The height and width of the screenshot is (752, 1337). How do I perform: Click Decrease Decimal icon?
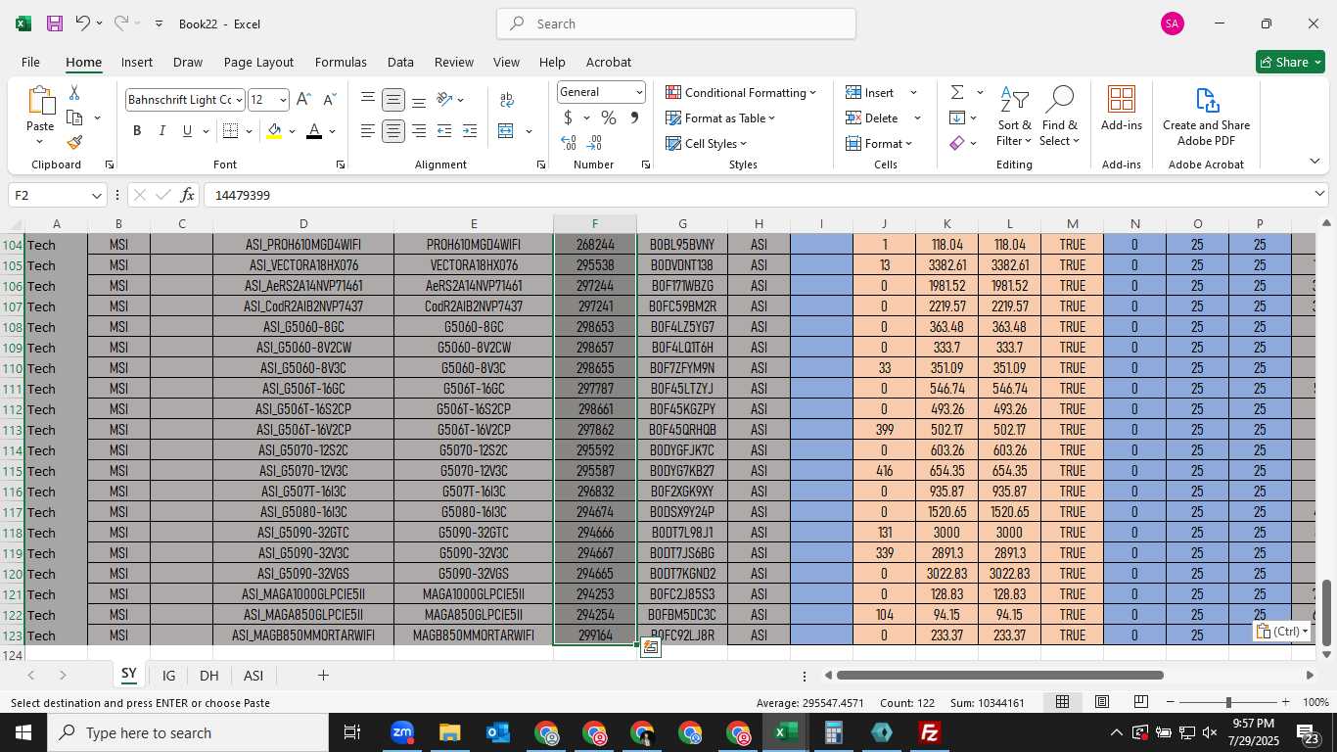click(x=595, y=143)
